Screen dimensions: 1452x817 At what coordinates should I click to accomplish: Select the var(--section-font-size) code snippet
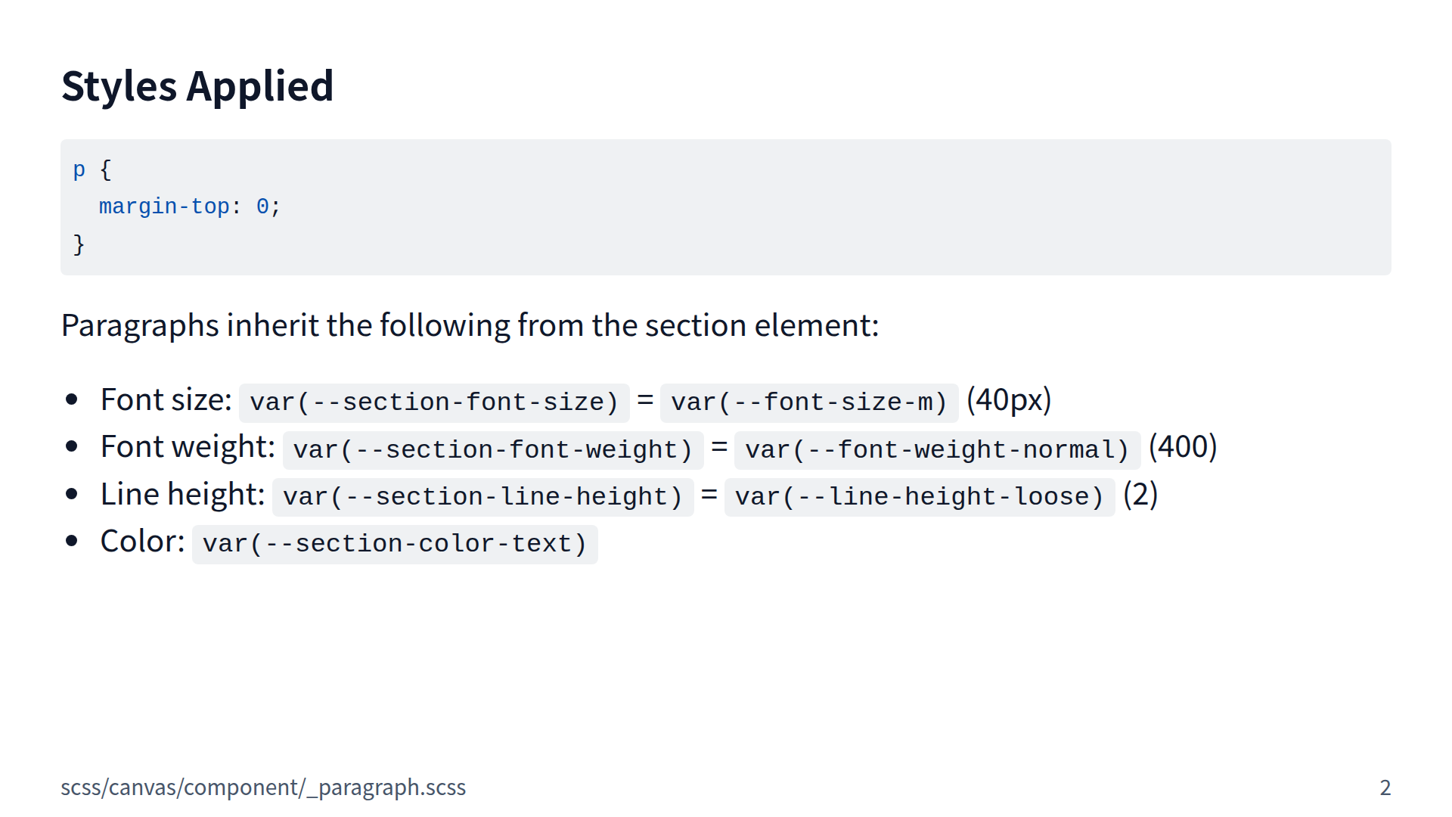[434, 402]
